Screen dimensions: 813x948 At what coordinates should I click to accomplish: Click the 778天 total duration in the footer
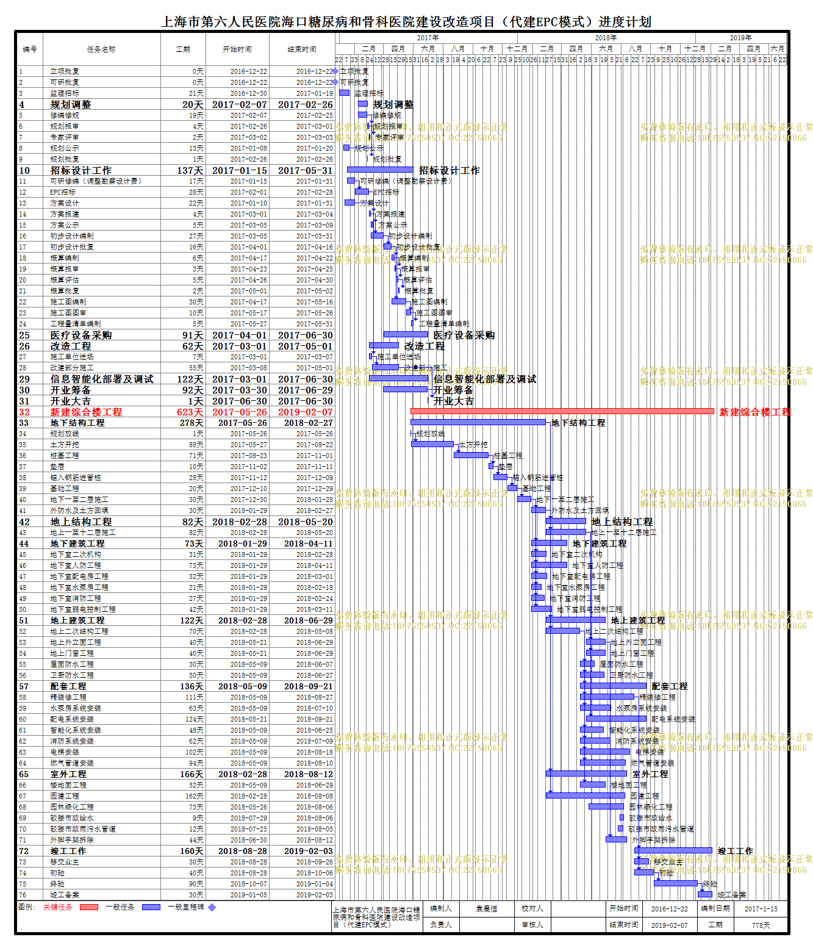(x=761, y=925)
